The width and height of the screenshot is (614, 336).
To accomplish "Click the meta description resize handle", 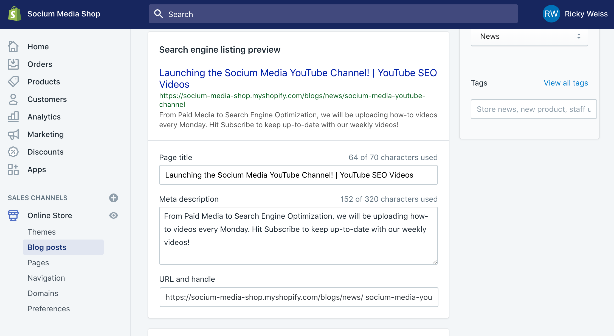I will (435, 262).
